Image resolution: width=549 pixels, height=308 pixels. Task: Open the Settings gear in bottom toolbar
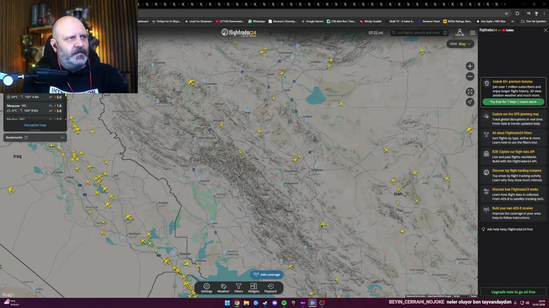(207, 288)
